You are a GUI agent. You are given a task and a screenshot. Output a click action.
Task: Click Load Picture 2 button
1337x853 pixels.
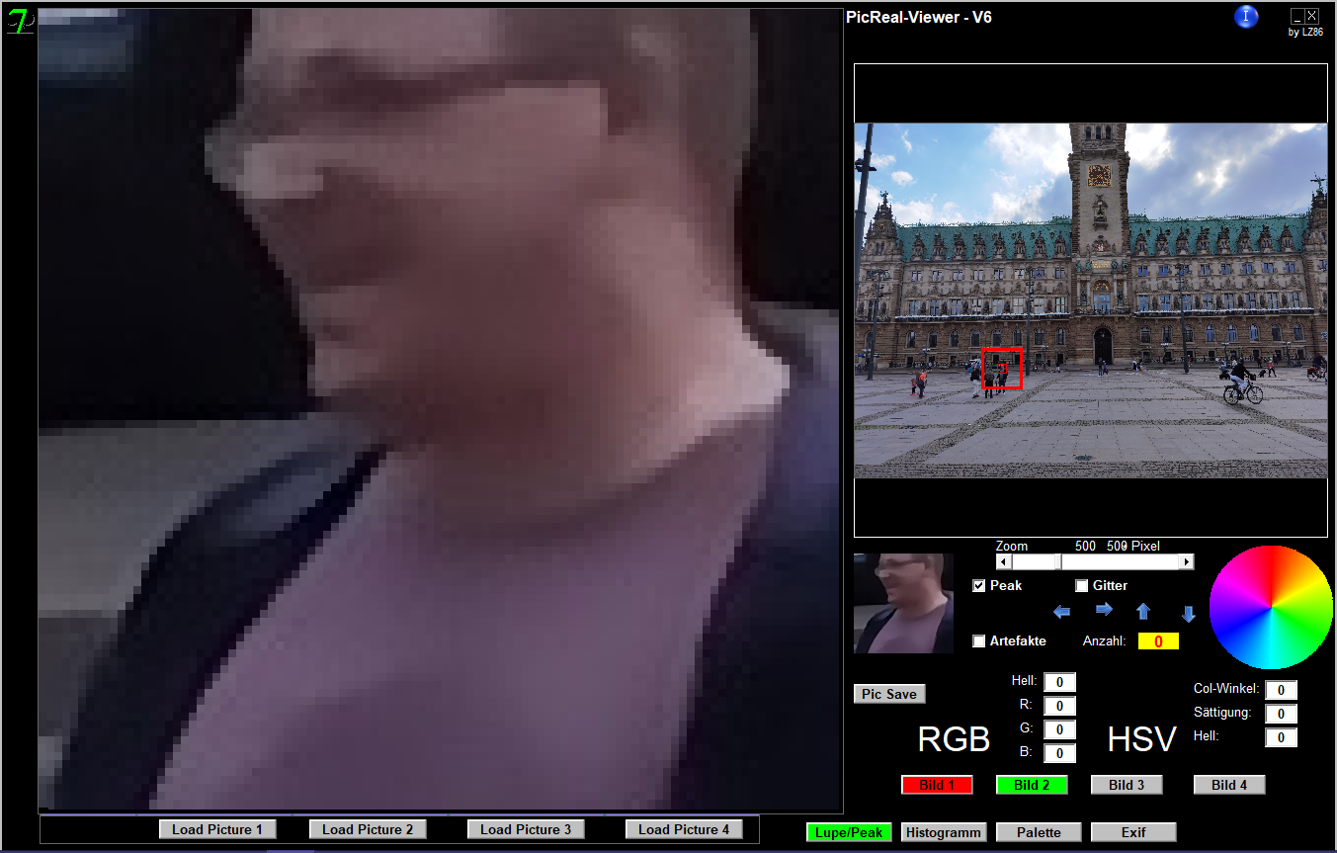pyautogui.click(x=368, y=829)
